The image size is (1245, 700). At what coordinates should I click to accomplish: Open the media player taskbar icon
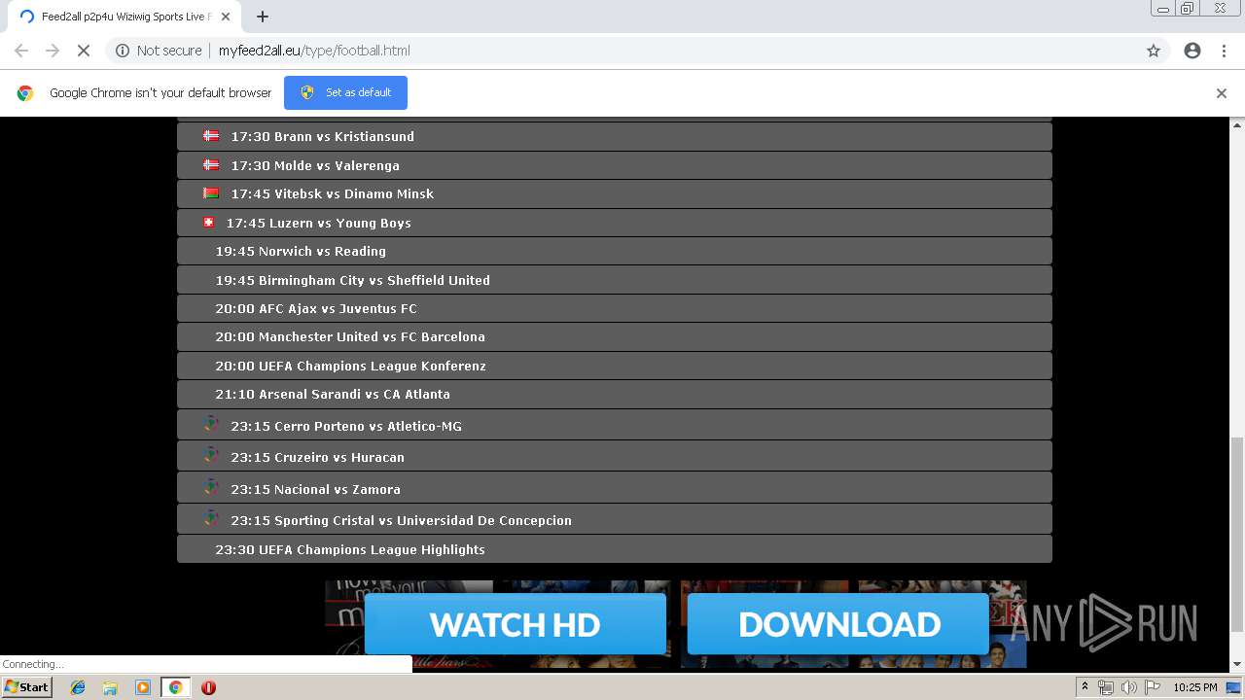coord(142,687)
